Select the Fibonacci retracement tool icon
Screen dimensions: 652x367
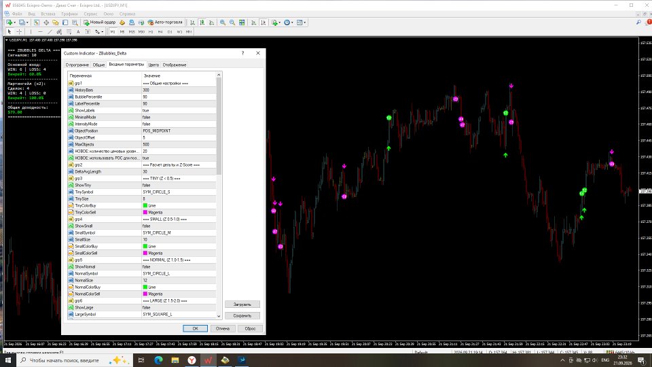(69, 32)
